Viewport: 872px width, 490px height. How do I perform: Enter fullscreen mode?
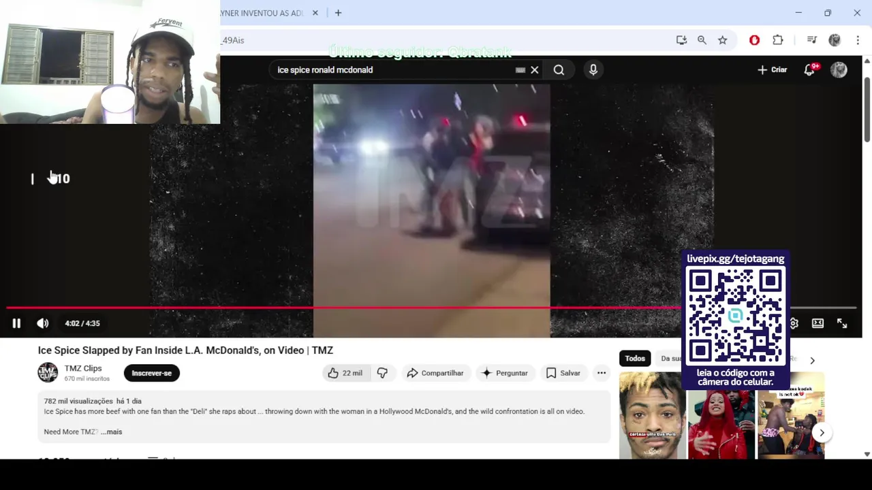(x=842, y=323)
